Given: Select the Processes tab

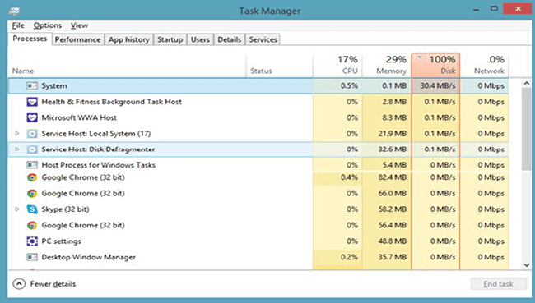Looking at the screenshot, I should point(30,39).
